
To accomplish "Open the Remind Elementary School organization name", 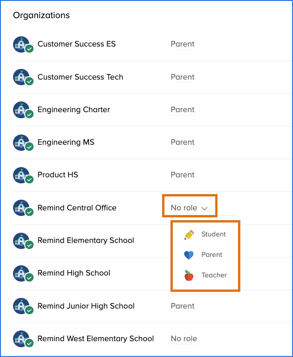I will (x=86, y=241).
